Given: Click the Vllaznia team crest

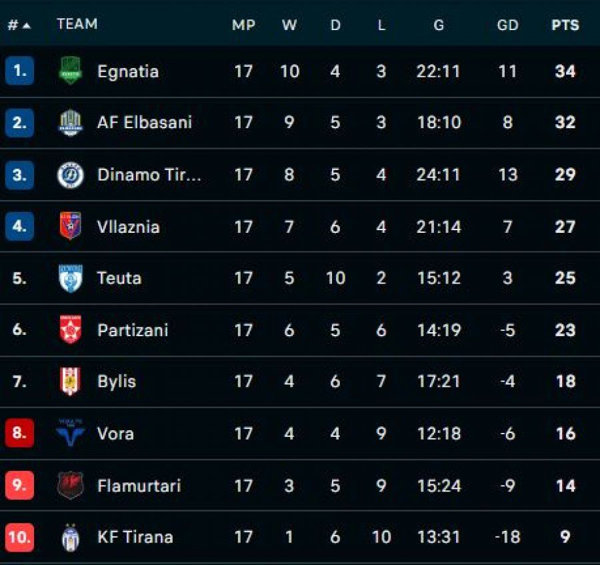Looking at the screenshot, I should (x=70, y=226).
